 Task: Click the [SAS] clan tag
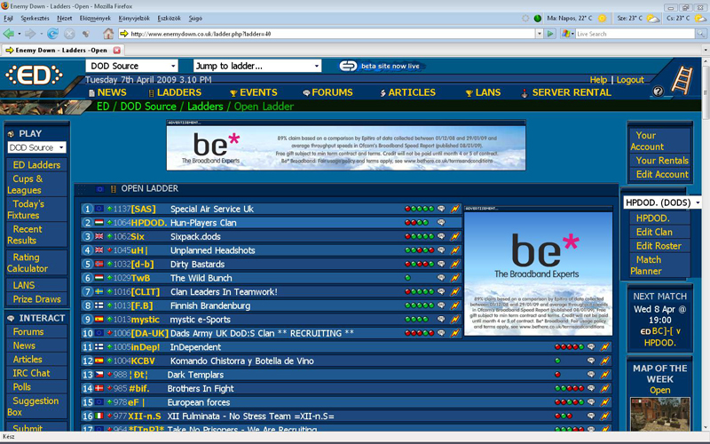[x=143, y=209]
